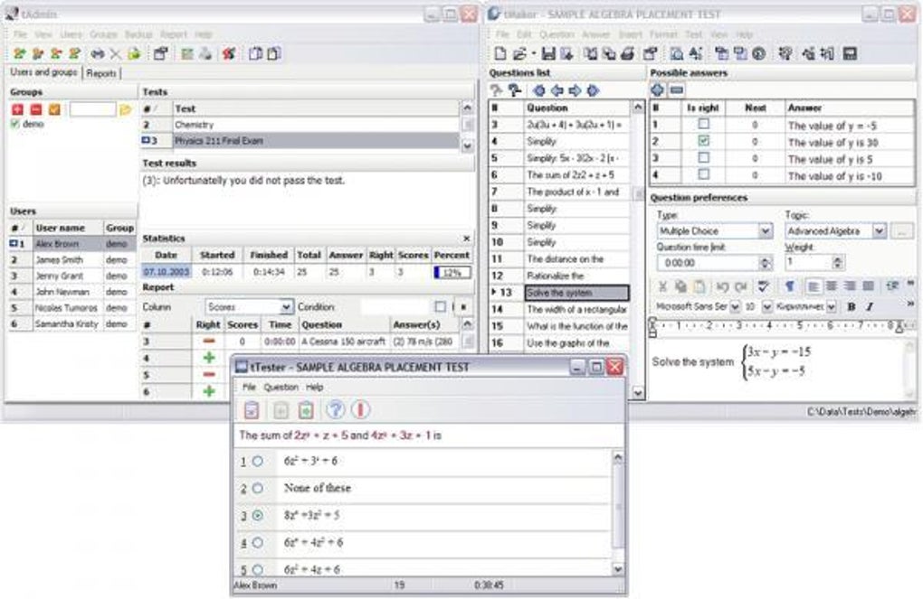Image resolution: width=923 pixels, height=599 pixels.
Task: Click the Save floppy icon in tMaker toolbar
Action: [x=548, y=54]
